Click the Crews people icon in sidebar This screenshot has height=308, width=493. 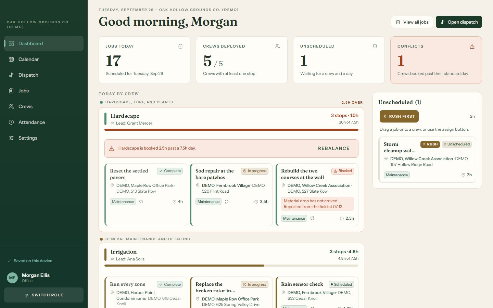click(x=11, y=106)
